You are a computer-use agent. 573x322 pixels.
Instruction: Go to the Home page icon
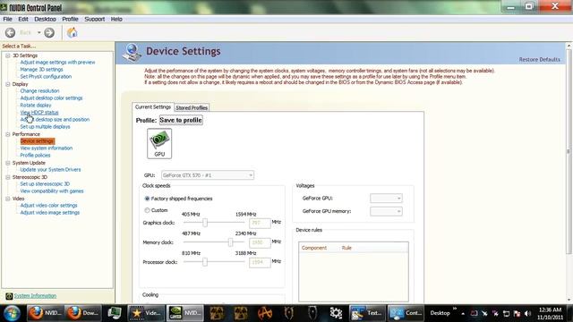72,32
